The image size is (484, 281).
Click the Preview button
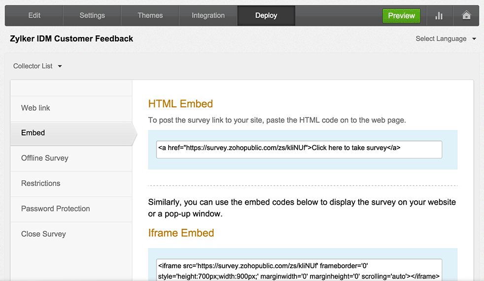click(x=401, y=16)
